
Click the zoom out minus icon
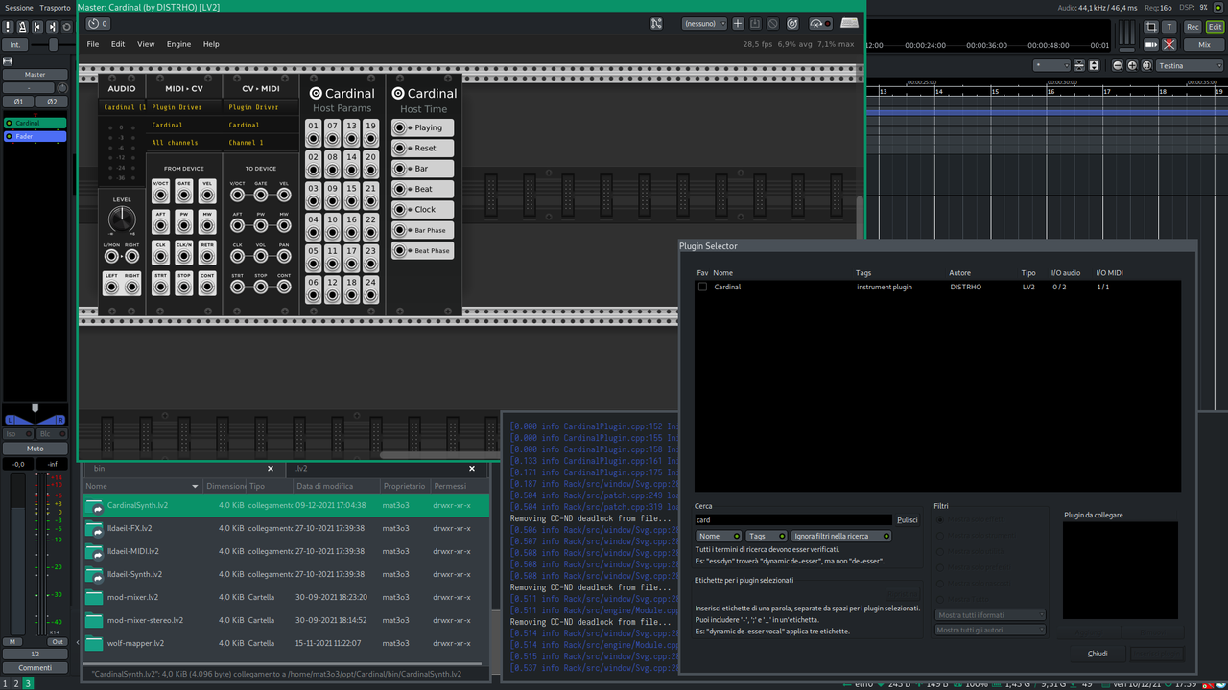click(1118, 65)
